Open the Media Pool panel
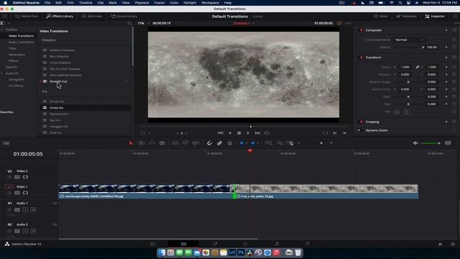Screen dimensions: 460x259 pyautogui.click(x=27, y=16)
